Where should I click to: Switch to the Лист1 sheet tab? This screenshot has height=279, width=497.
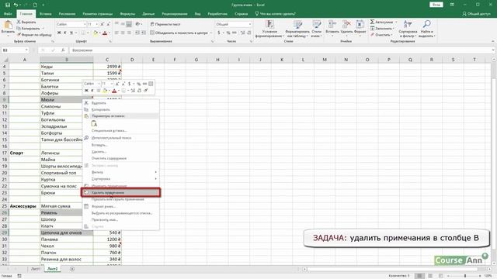tap(35, 269)
